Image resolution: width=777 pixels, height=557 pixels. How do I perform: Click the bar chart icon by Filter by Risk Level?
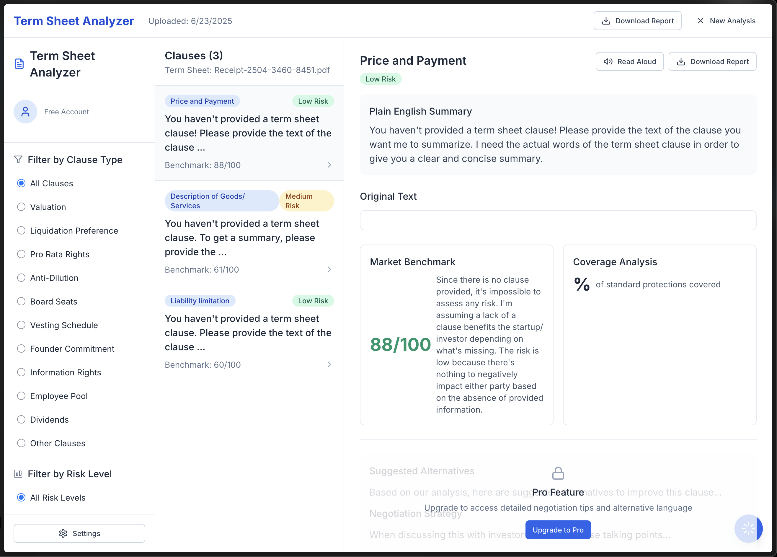point(18,474)
